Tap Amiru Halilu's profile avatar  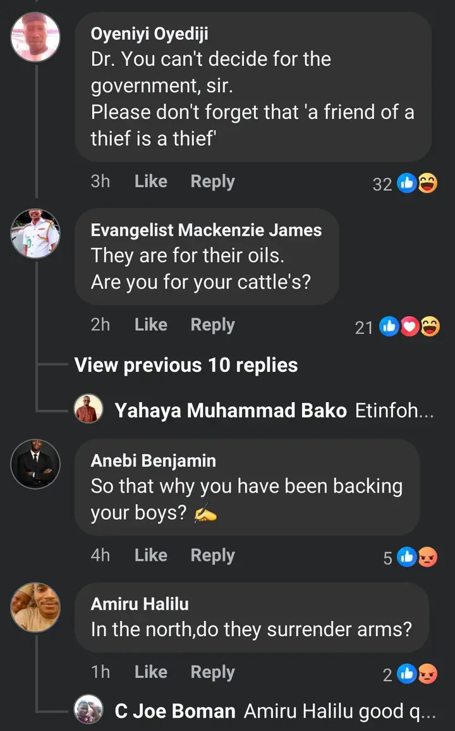click(35, 607)
